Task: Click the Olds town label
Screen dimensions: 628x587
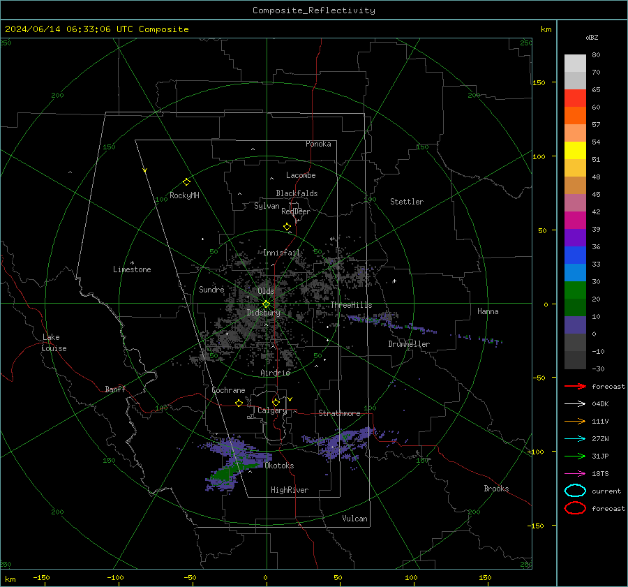Action: click(x=266, y=291)
